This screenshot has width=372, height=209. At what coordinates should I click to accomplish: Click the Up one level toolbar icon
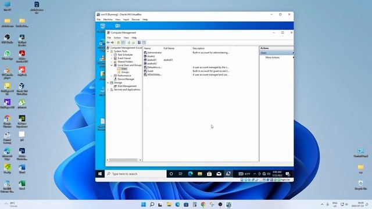point(119,42)
